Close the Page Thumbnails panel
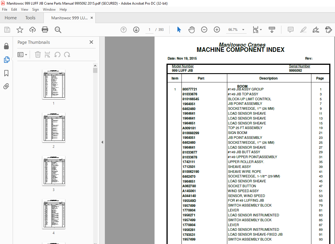335x244 pixels. [91, 42]
